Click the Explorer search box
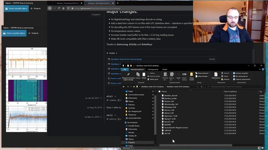This screenshot has width=268, height=150. pyautogui.click(x=234, y=87)
